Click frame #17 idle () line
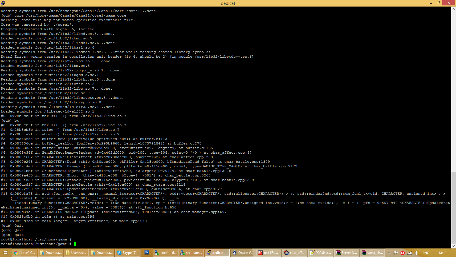This screenshot has height=257, width=456. pyautogui.click(x=48, y=216)
